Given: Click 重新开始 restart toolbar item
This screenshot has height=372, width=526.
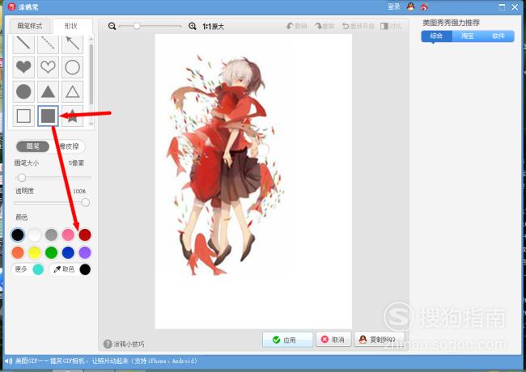Looking at the screenshot, I should click(358, 26).
